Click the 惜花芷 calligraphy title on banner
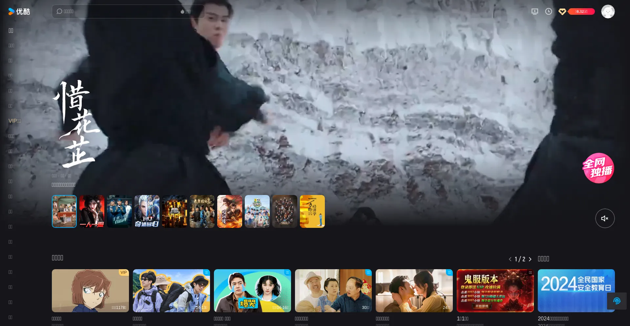 76,124
